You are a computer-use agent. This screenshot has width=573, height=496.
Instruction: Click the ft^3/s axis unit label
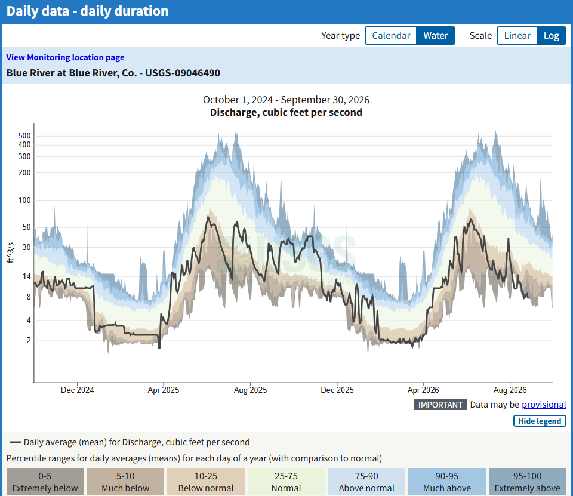(10, 252)
